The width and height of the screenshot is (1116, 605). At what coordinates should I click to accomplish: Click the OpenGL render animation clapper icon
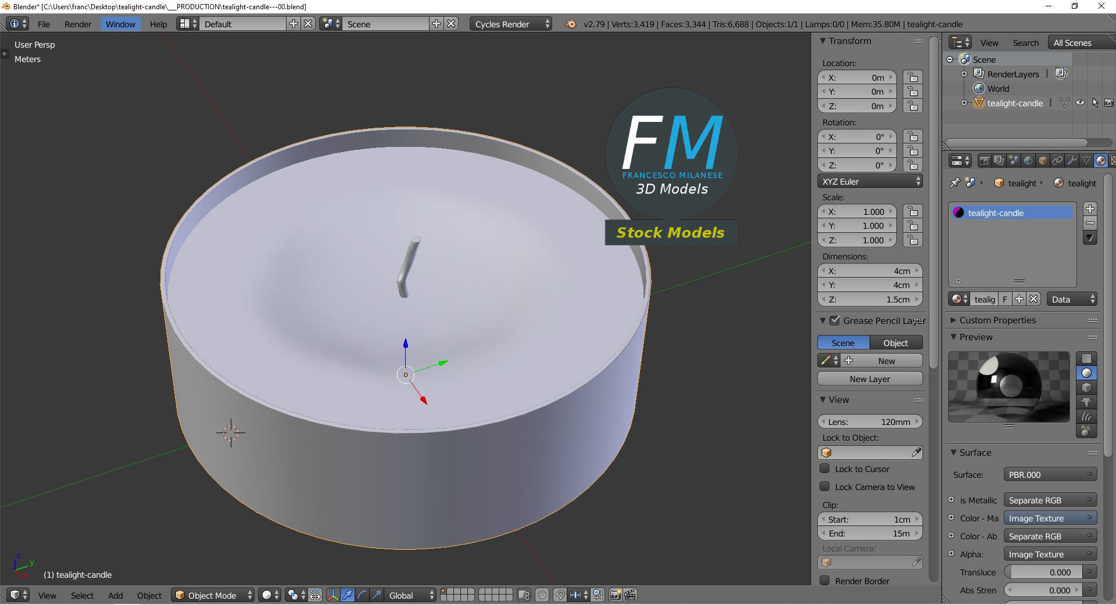(x=630, y=595)
